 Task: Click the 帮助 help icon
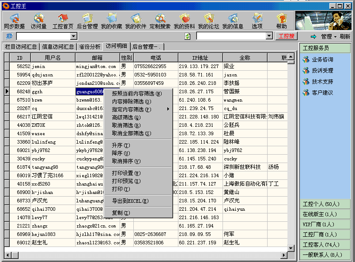(281, 21)
